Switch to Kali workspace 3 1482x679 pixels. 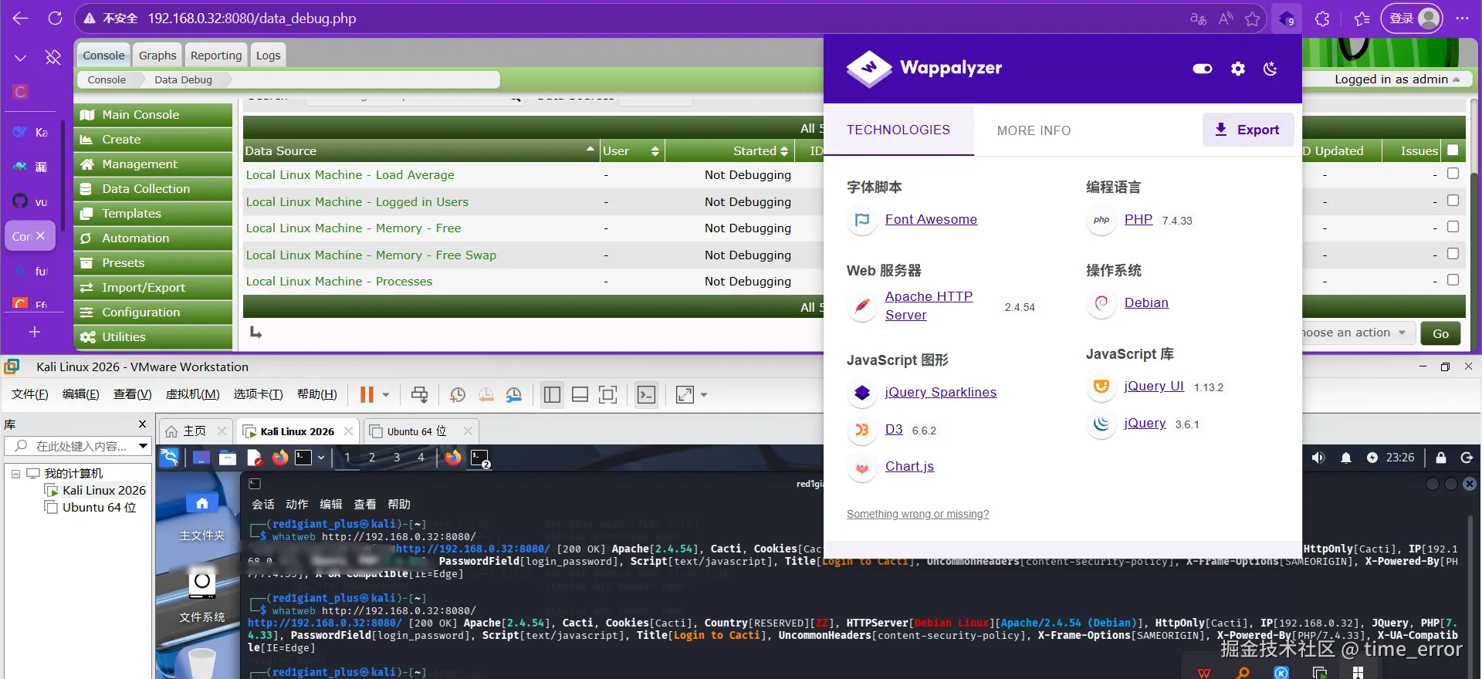pos(397,458)
